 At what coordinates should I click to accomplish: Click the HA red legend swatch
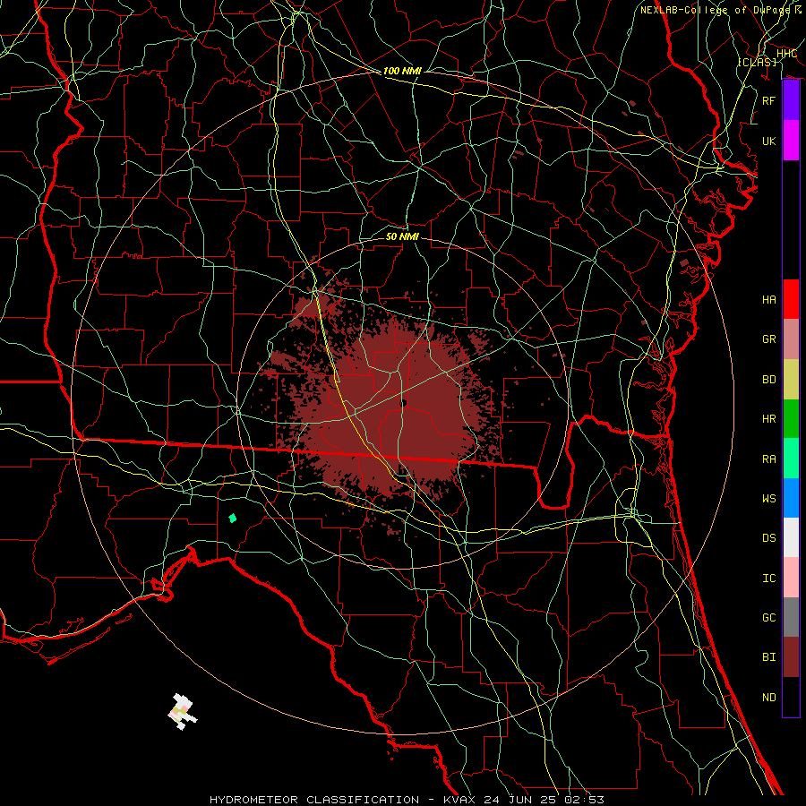(791, 299)
